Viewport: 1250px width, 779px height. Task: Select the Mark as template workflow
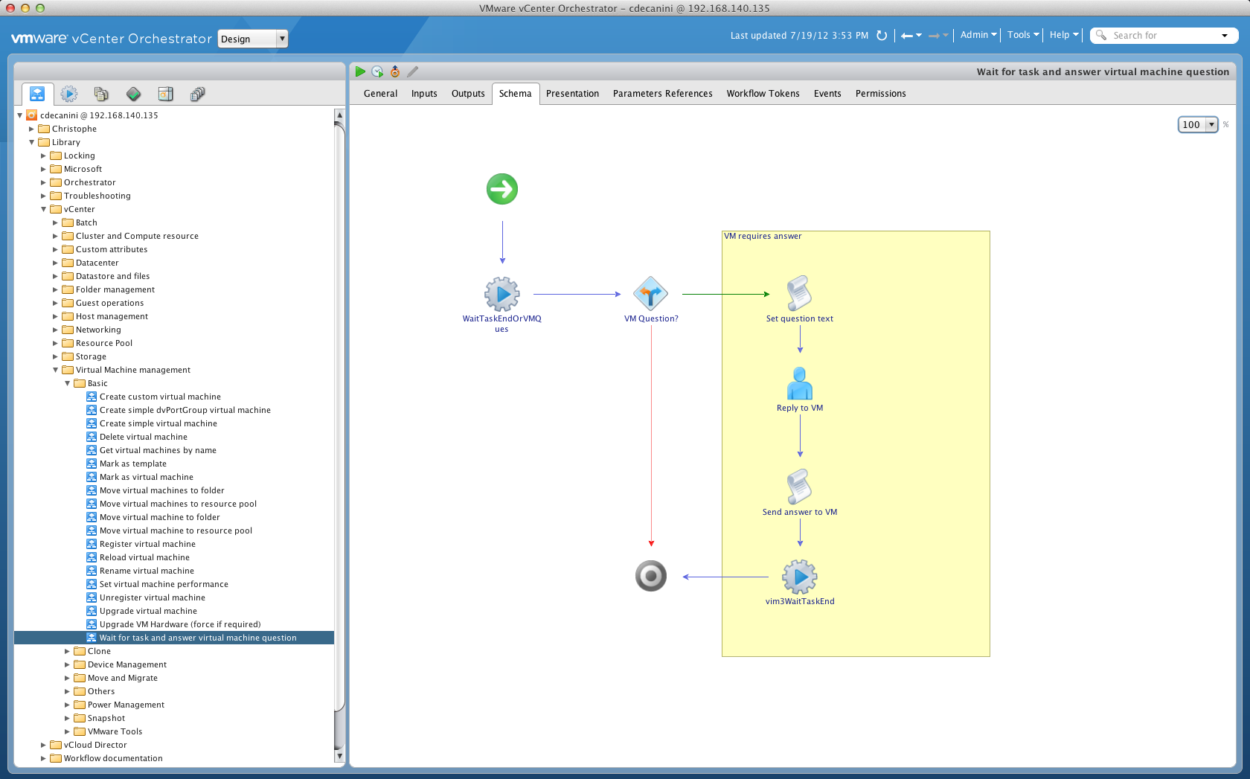click(x=132, y=464)
